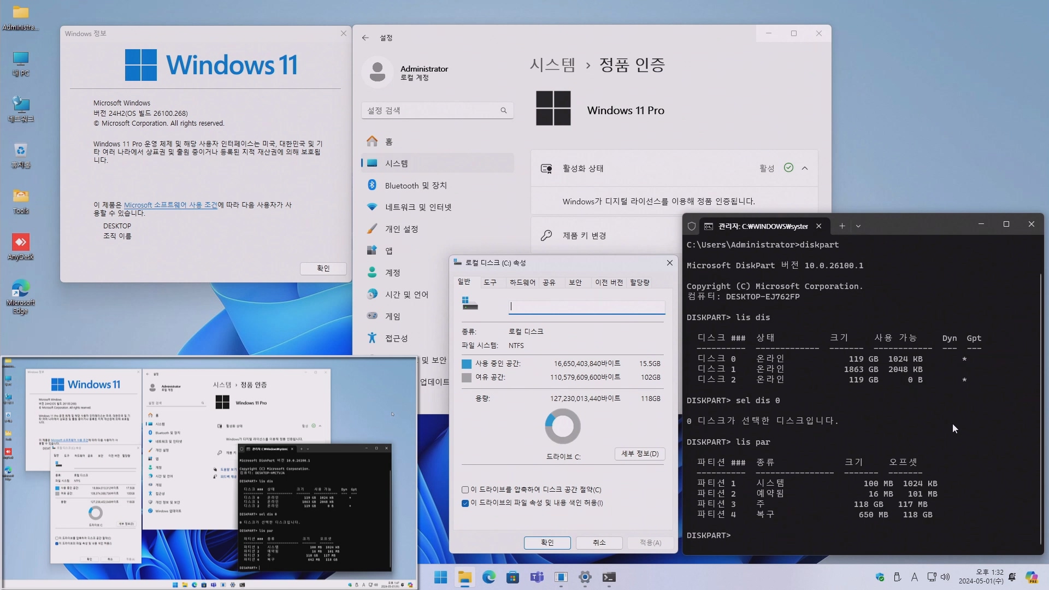The image size is (1049, 590).
Task: Open terminal new tab dropdown arrow
Action: coord(858,226)
